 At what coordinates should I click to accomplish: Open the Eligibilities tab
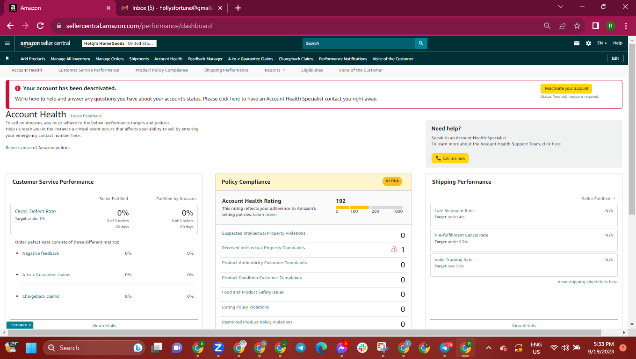312,70
